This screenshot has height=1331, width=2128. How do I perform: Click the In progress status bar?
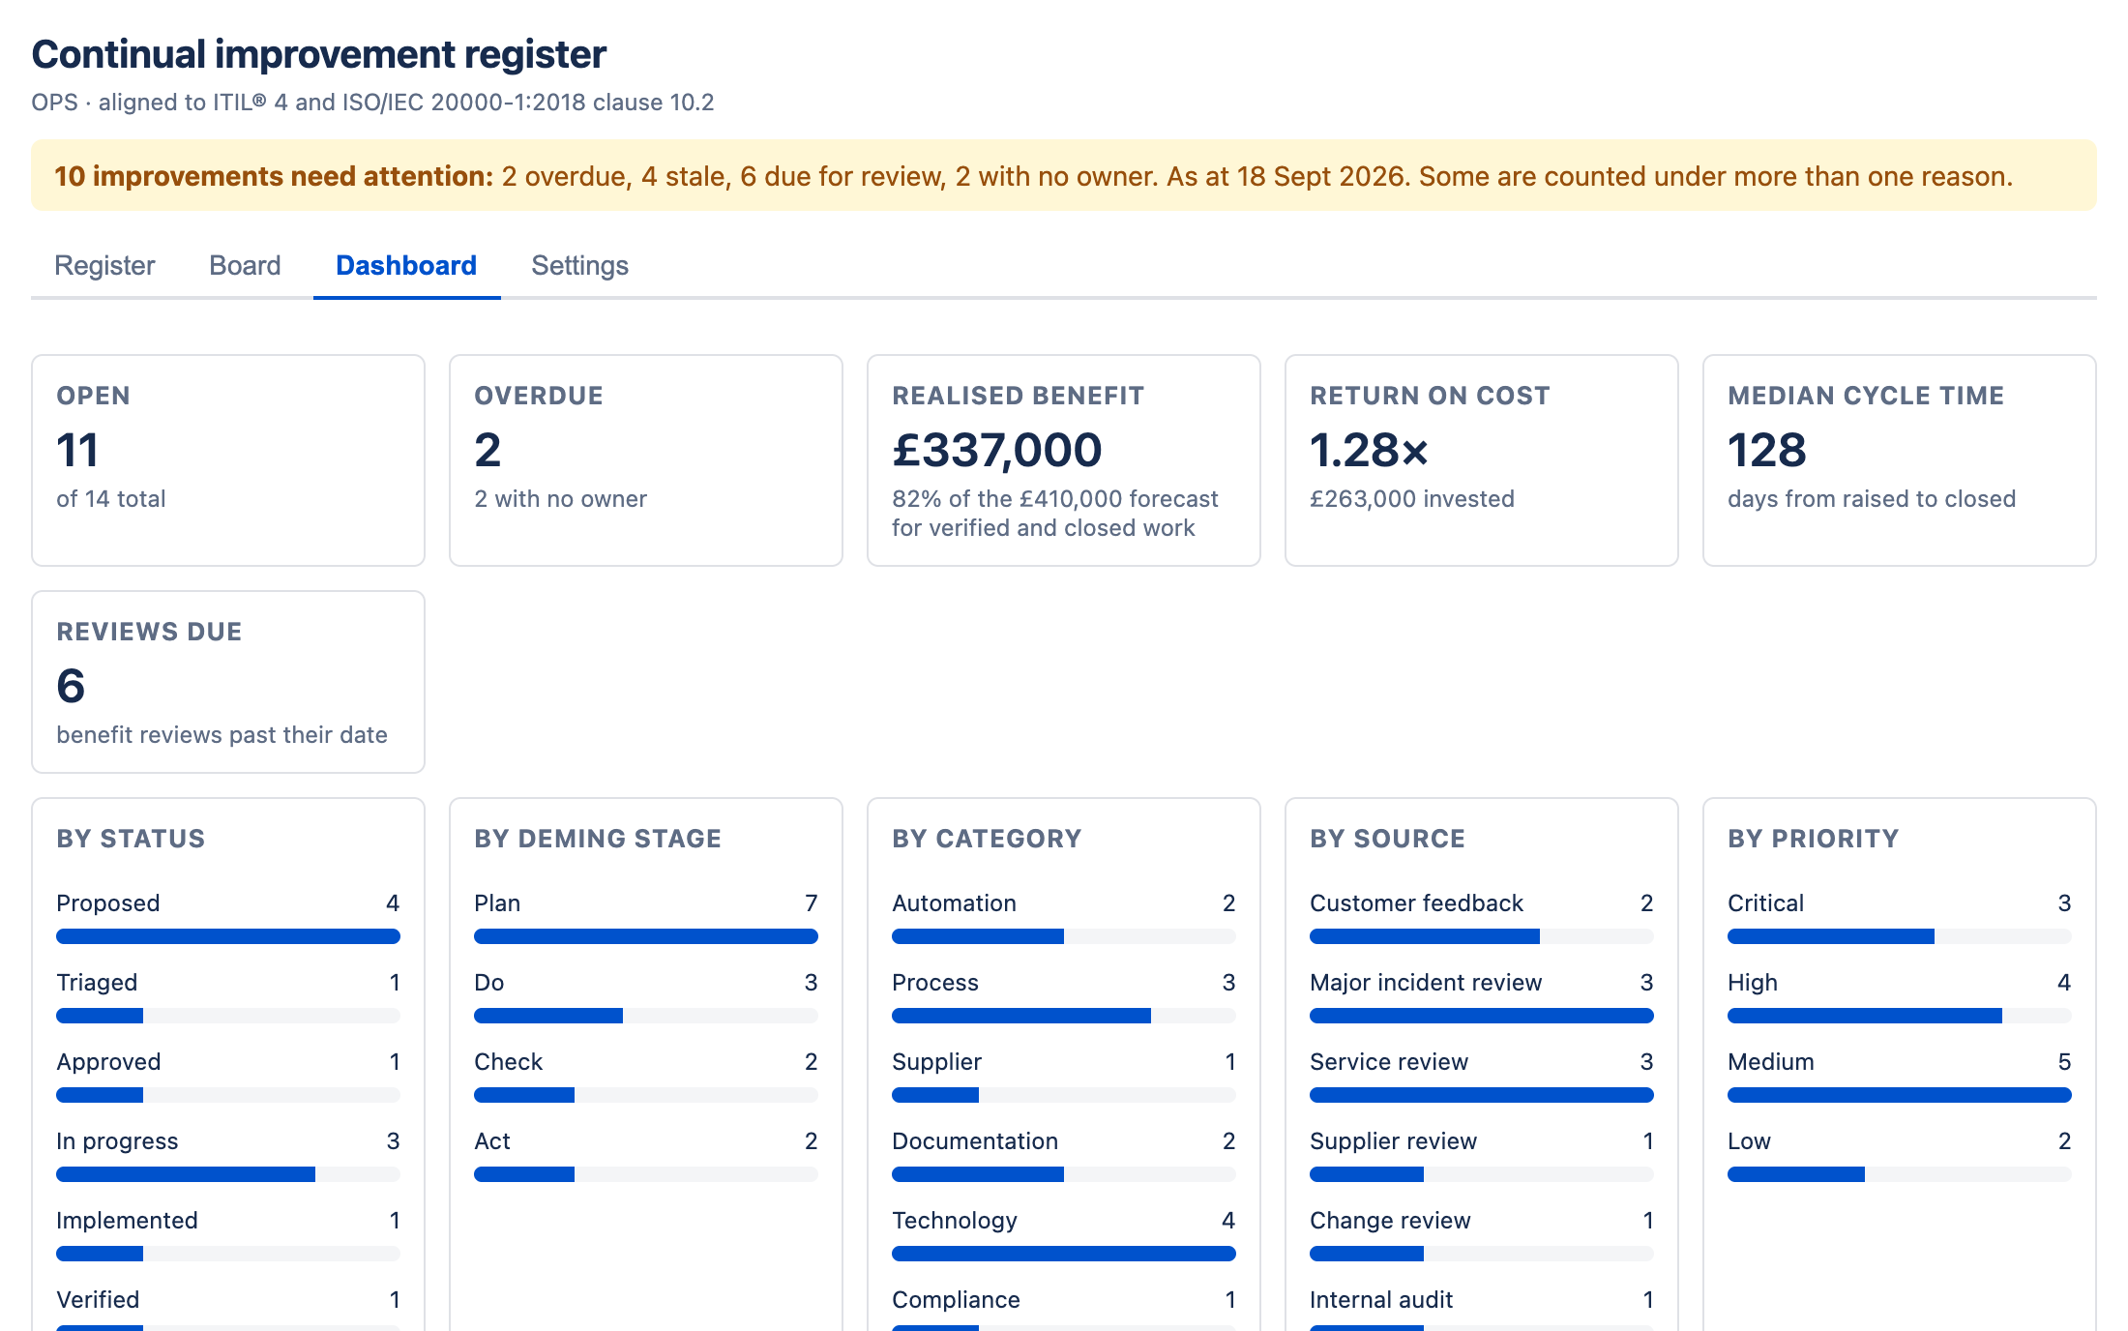[228, 1174]
